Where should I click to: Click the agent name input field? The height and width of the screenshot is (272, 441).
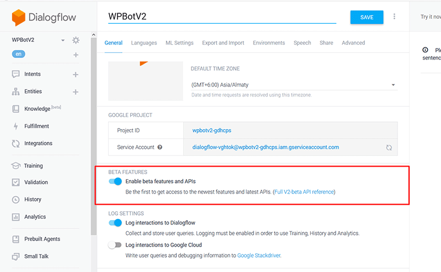[x=222, y=17]
